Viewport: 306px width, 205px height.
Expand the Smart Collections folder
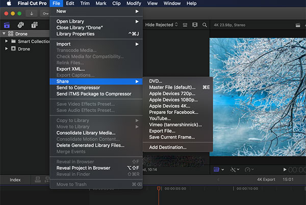[x=7, y=41]
